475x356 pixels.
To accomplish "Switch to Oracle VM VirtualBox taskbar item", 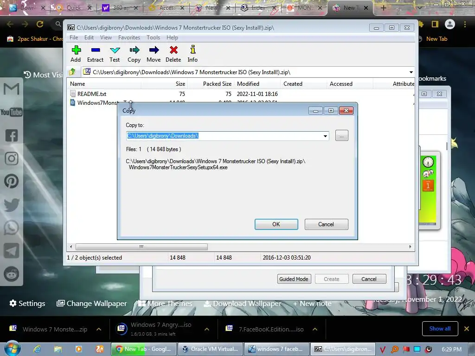I will (210, 349).
